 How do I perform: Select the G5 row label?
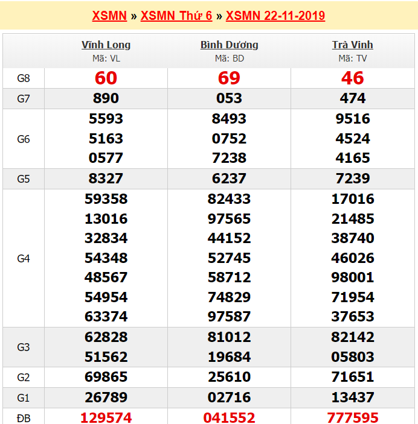(24, 179)
